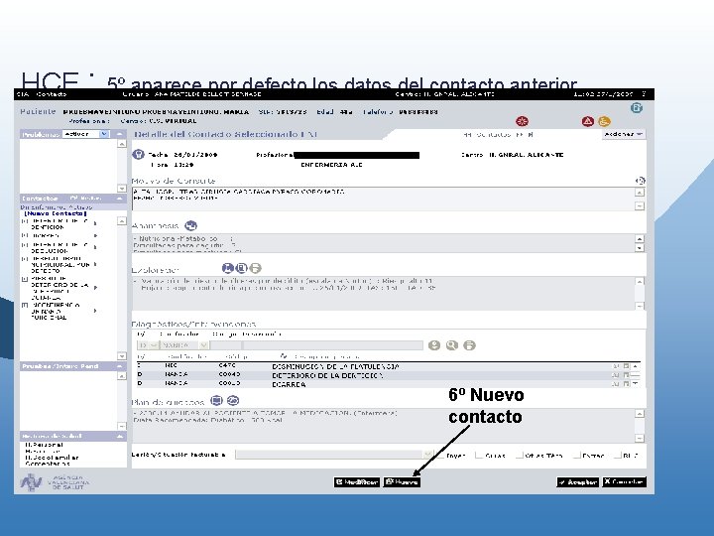The width and height of the screenshot is (714, 536).
Task: Open the first Plan de cuidados icon
Action: (x=217, y=401)
